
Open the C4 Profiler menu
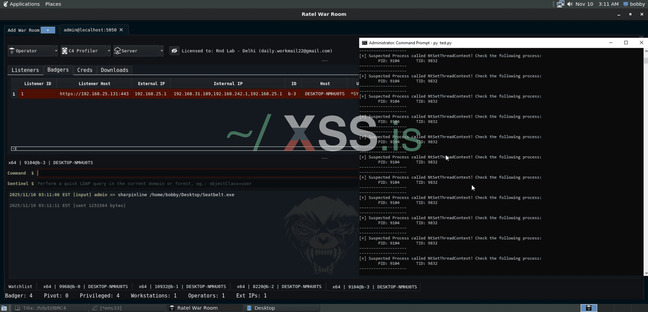pyautogui.click(x=83, y=51)
